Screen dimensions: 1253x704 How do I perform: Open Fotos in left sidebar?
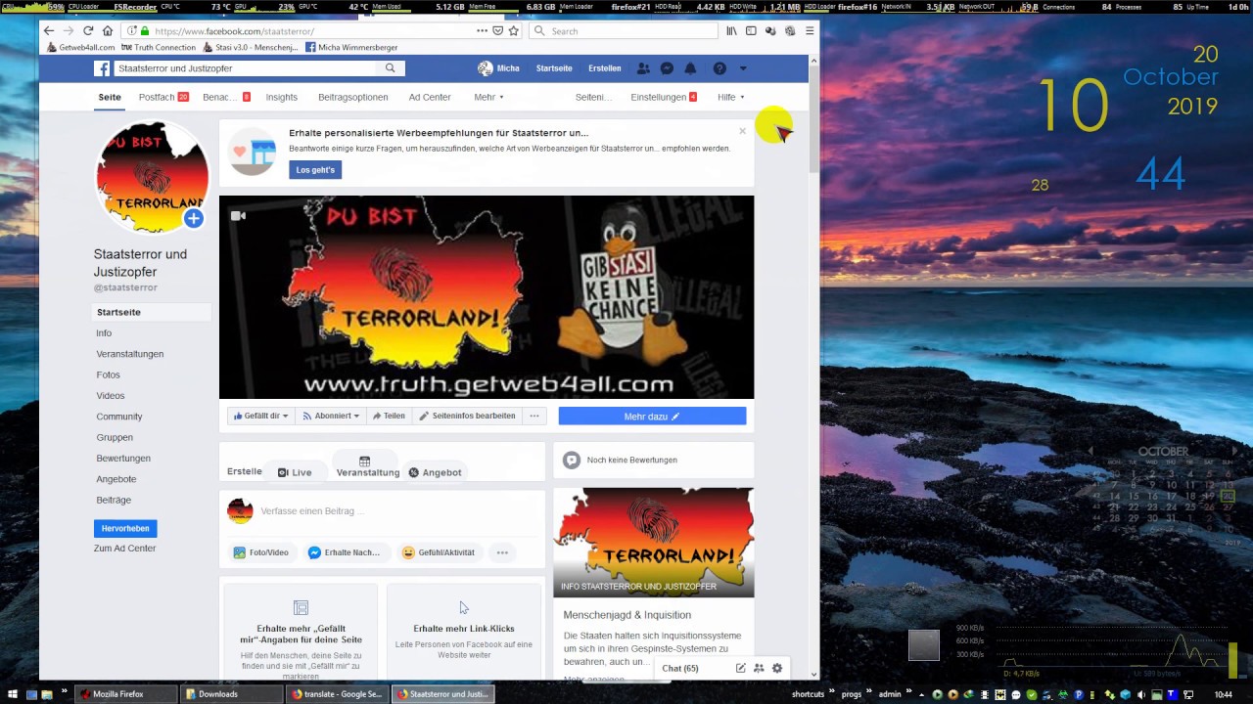point(108,374)
